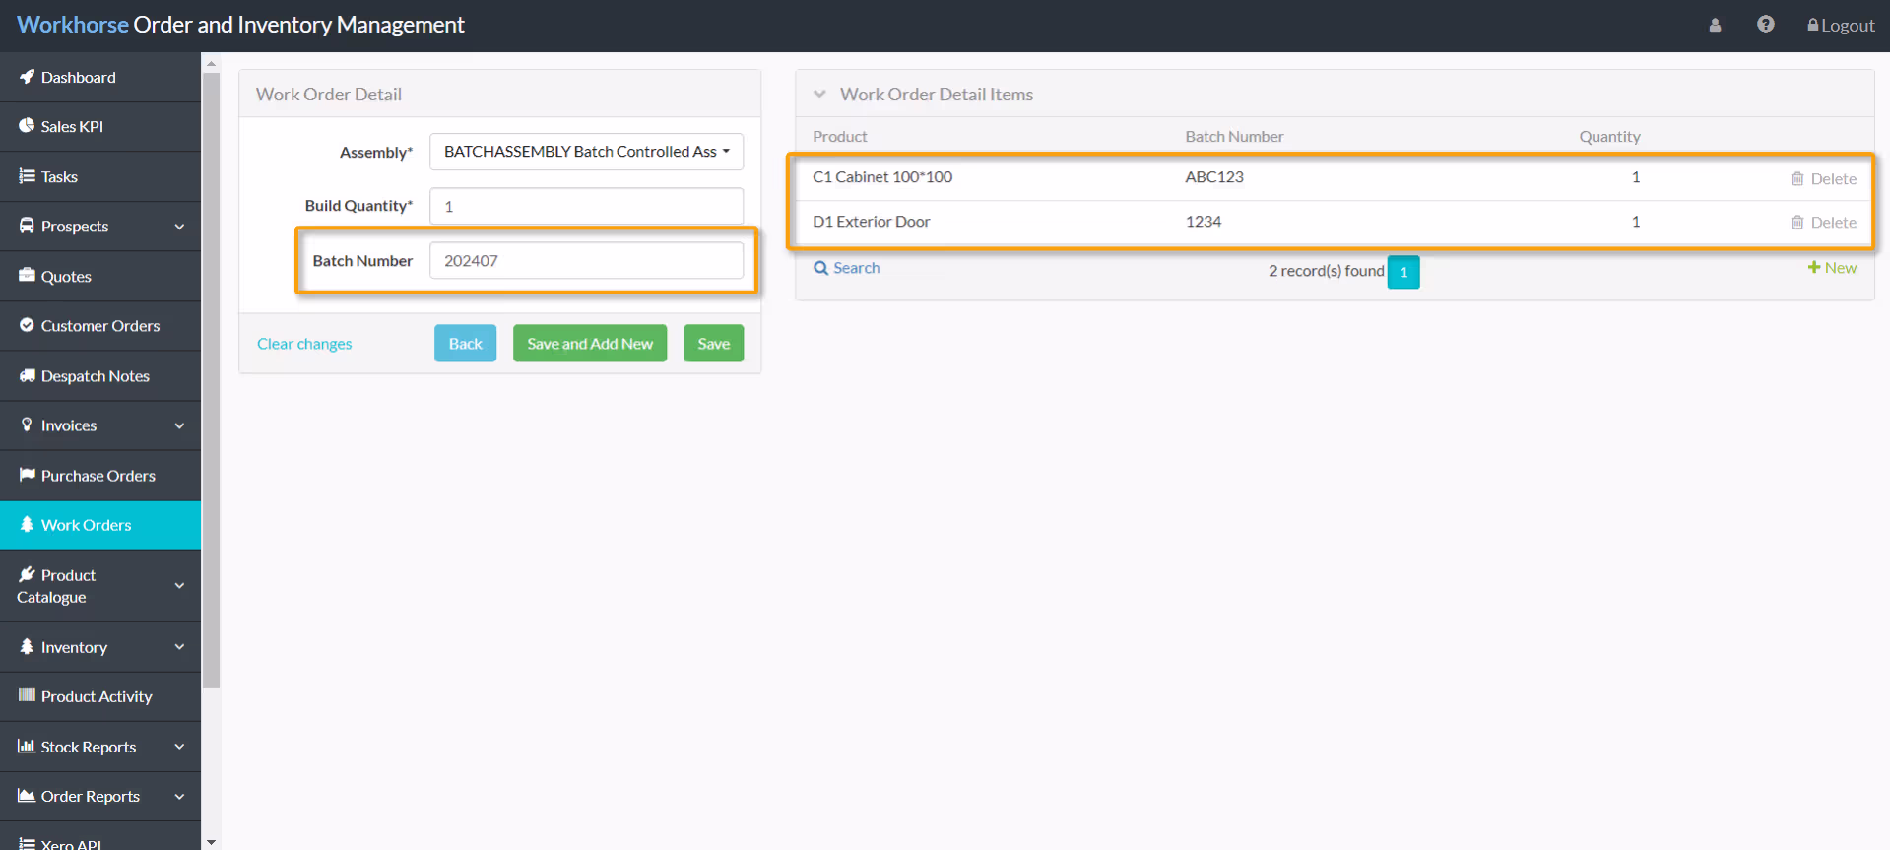Image resolution: width=1890 pixels, height=850 pixels.
Task: Click the 2 record(s) found text
Action: tap(1326, 271)
